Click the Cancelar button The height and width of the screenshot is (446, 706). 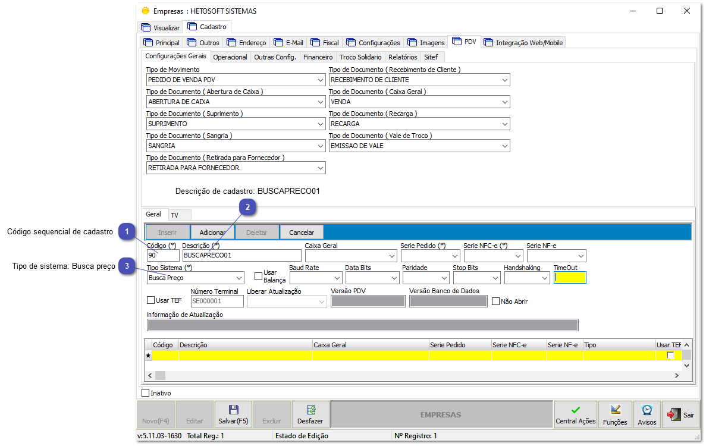point(302,232)
